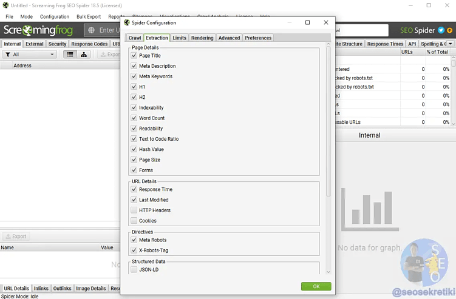Toggle X-Robots-Tag checkbox
The height and width of the screenshot is (299, 456).
(x=134, y=250)
